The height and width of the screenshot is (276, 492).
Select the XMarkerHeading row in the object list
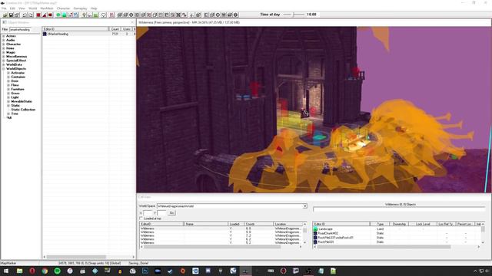coord(89,34)
